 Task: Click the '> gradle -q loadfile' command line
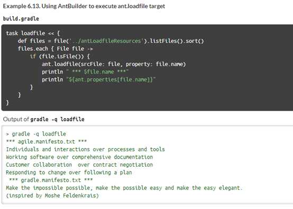tap(36, 134)
